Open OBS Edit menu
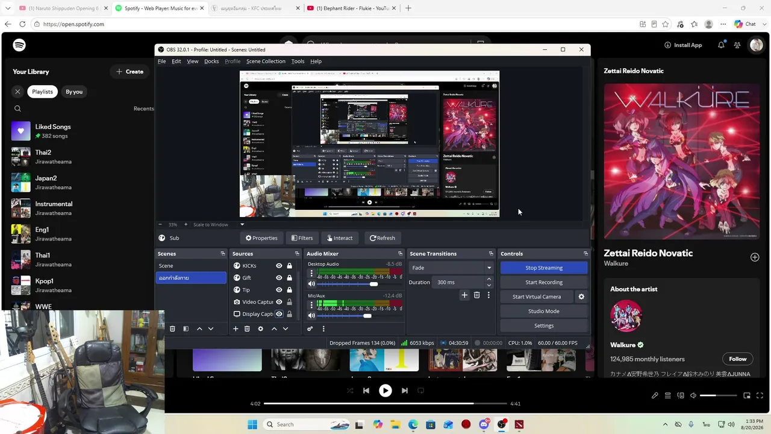 [x=176, y=61]
